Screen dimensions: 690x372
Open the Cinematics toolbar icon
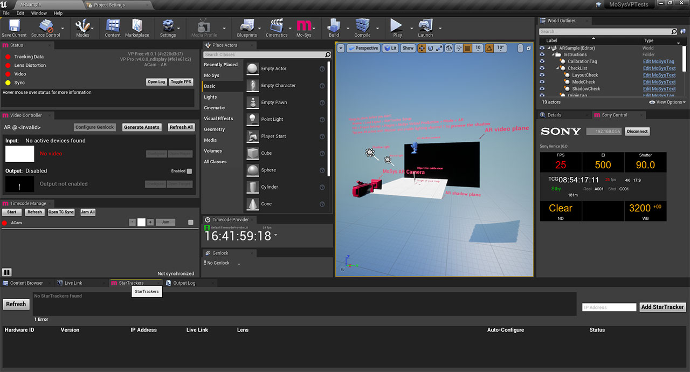[x=277, y=28]
